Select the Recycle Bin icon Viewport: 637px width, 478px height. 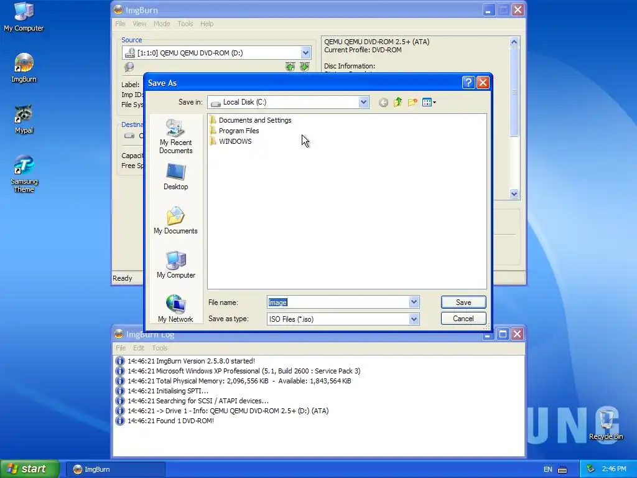point(606,424)
